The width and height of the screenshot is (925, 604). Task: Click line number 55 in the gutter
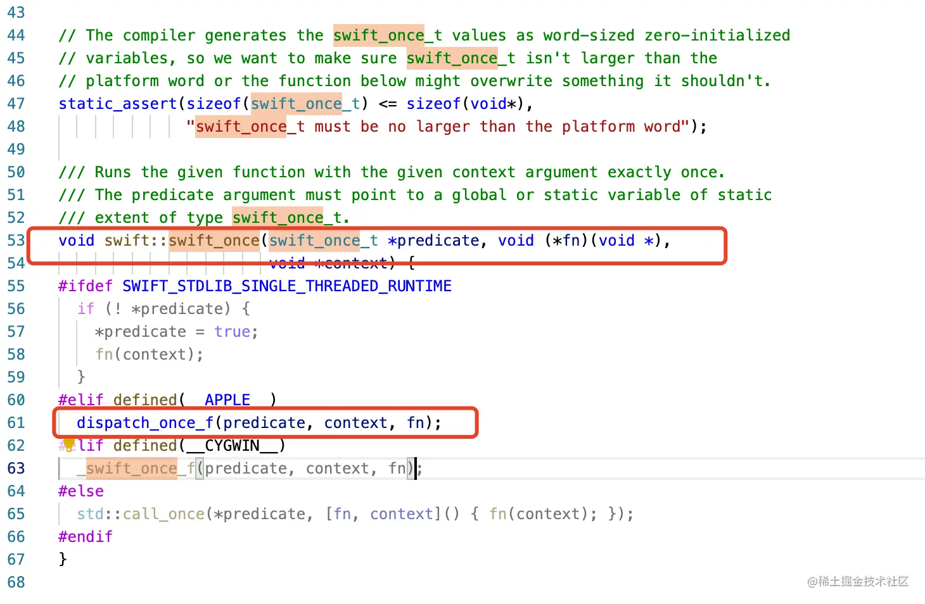coord(16,286)
